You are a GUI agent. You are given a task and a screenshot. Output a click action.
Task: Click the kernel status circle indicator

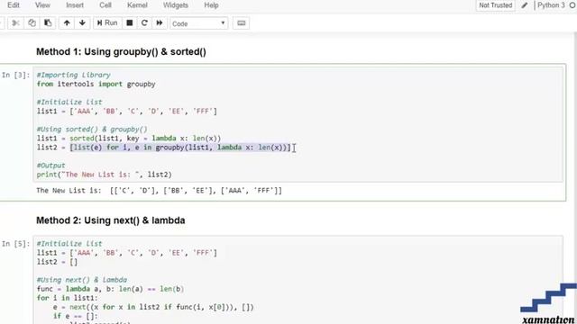[572, 5]
